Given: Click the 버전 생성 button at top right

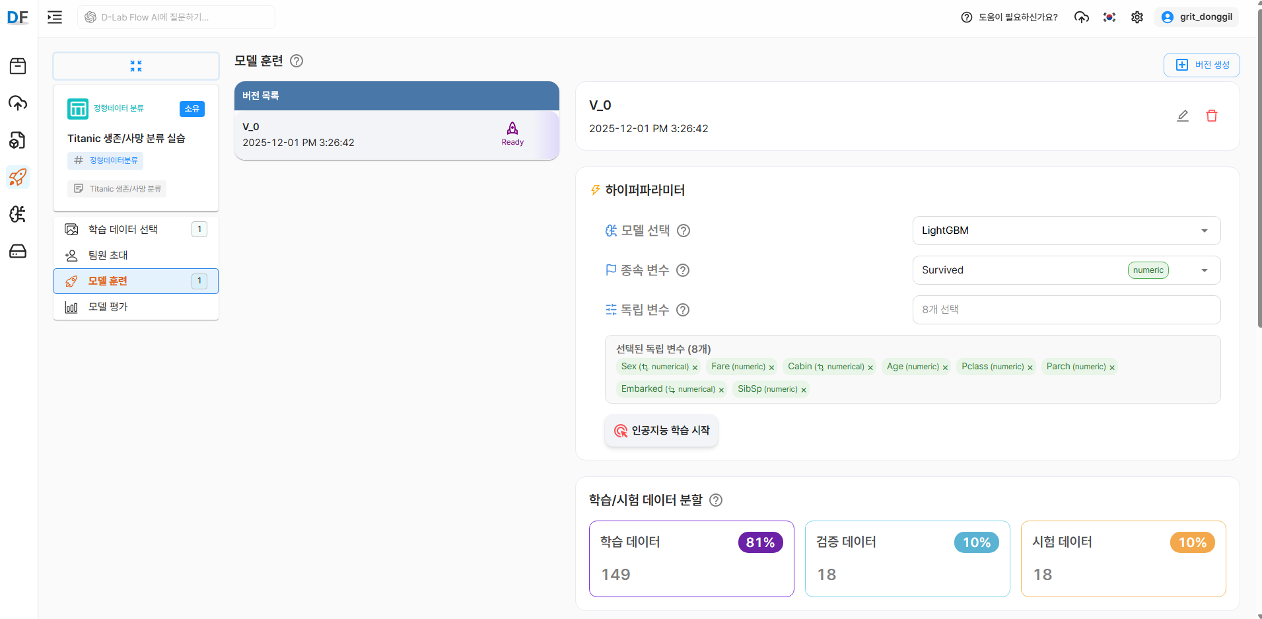Looking at the screenshot, I should point(1201,64).
